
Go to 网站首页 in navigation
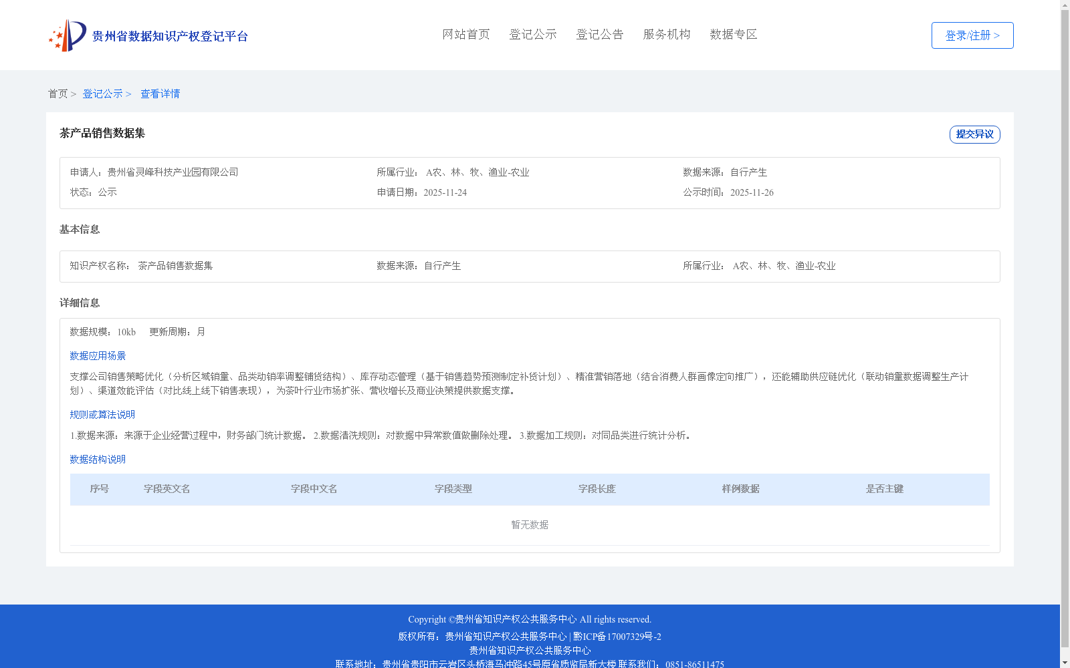point(466,34)
